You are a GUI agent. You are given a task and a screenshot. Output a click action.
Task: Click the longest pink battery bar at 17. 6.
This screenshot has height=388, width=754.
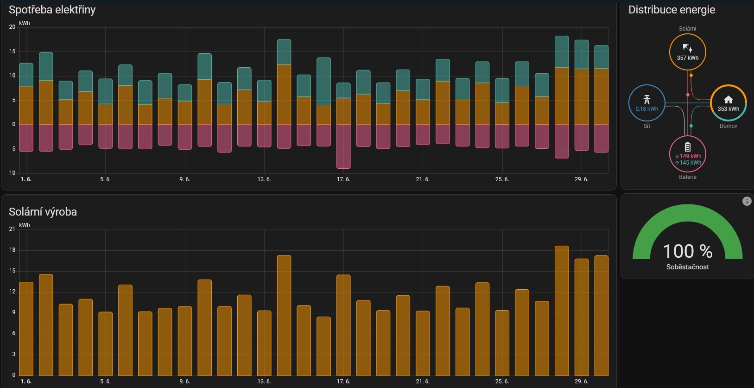pos(343,146)
